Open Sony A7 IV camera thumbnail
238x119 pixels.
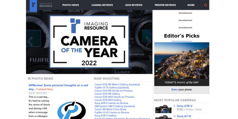pyautogui.click(x=163, y=117)
